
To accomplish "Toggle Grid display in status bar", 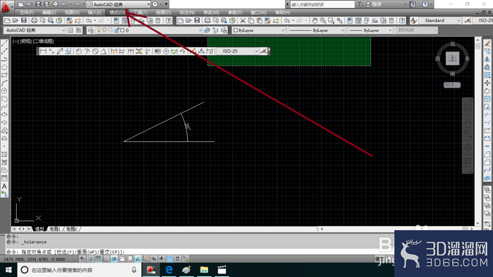I will (x=98, y=259).
